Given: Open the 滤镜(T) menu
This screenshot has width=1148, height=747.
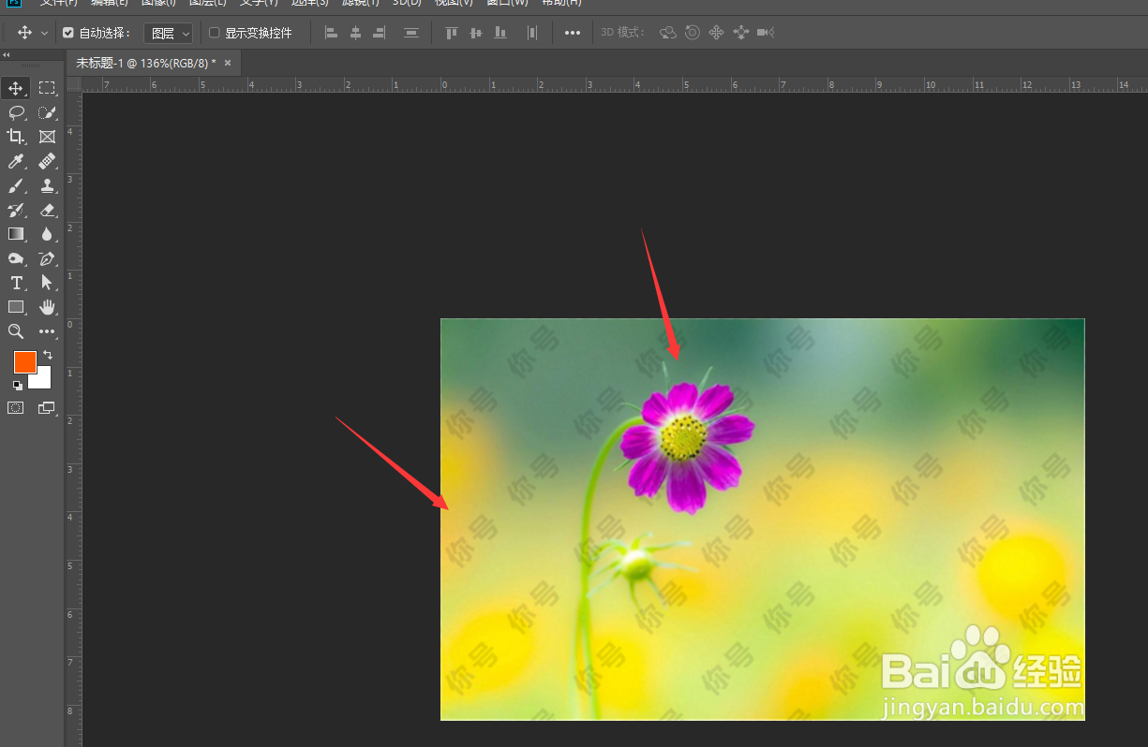Looking at the screenshot, I should click(361, 3).
